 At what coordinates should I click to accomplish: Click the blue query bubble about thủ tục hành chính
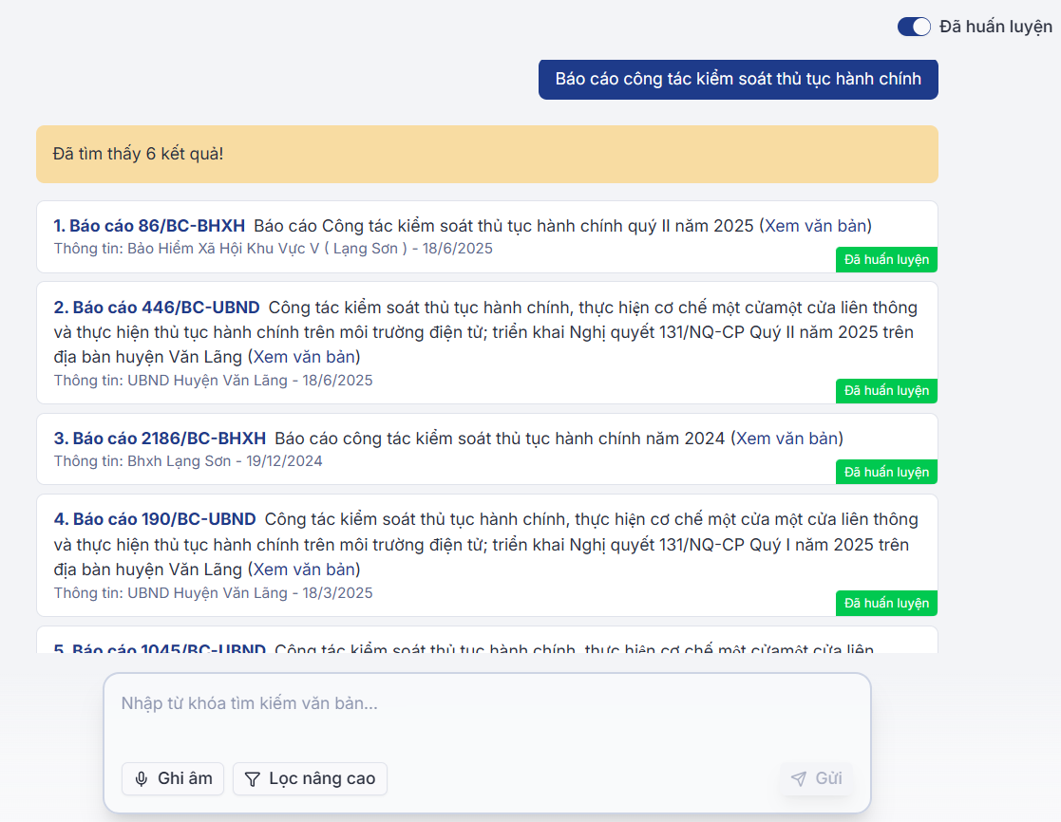738,79
